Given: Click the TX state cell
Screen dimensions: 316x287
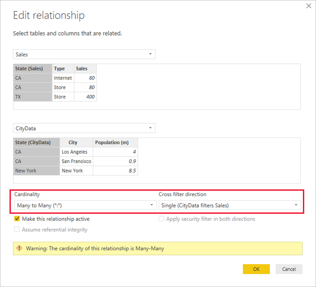Looking at the screenshot, I should point(33,97).
